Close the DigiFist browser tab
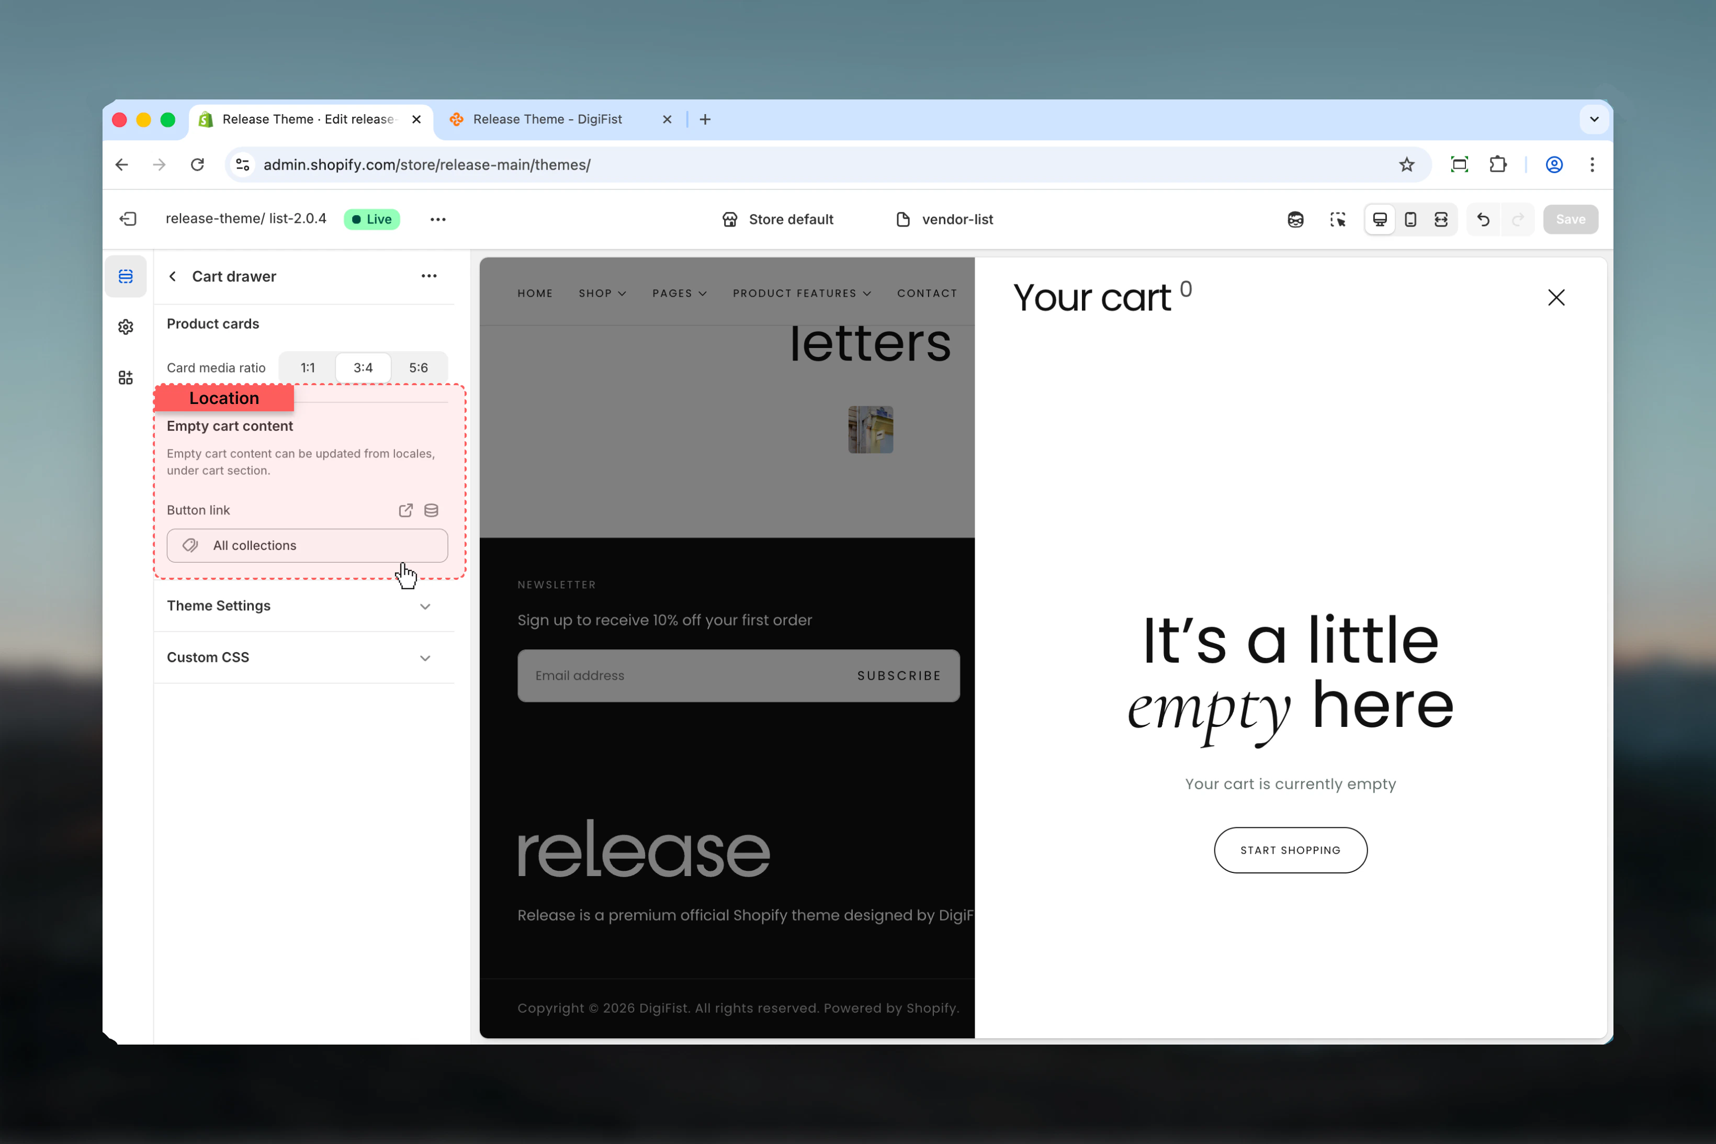 pyautogui.click(x=667, y=120)
